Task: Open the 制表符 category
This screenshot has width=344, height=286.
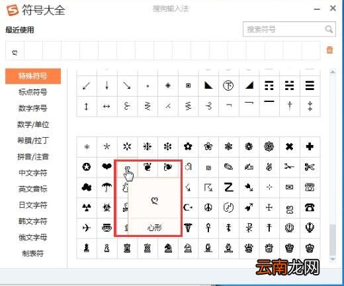Action: 33,254
